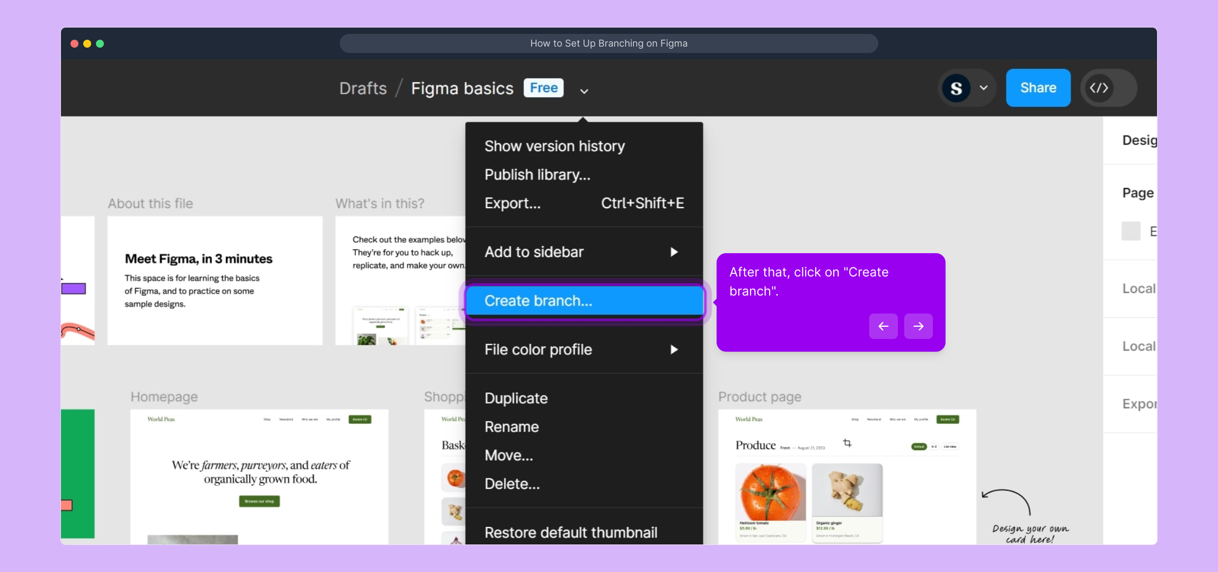
Task: Click the Drafts breadcrumb link
Action: (363, 88)
